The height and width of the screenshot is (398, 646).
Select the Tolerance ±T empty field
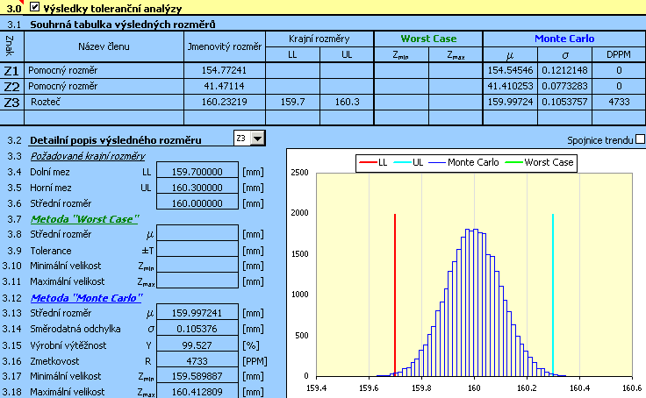197,250
